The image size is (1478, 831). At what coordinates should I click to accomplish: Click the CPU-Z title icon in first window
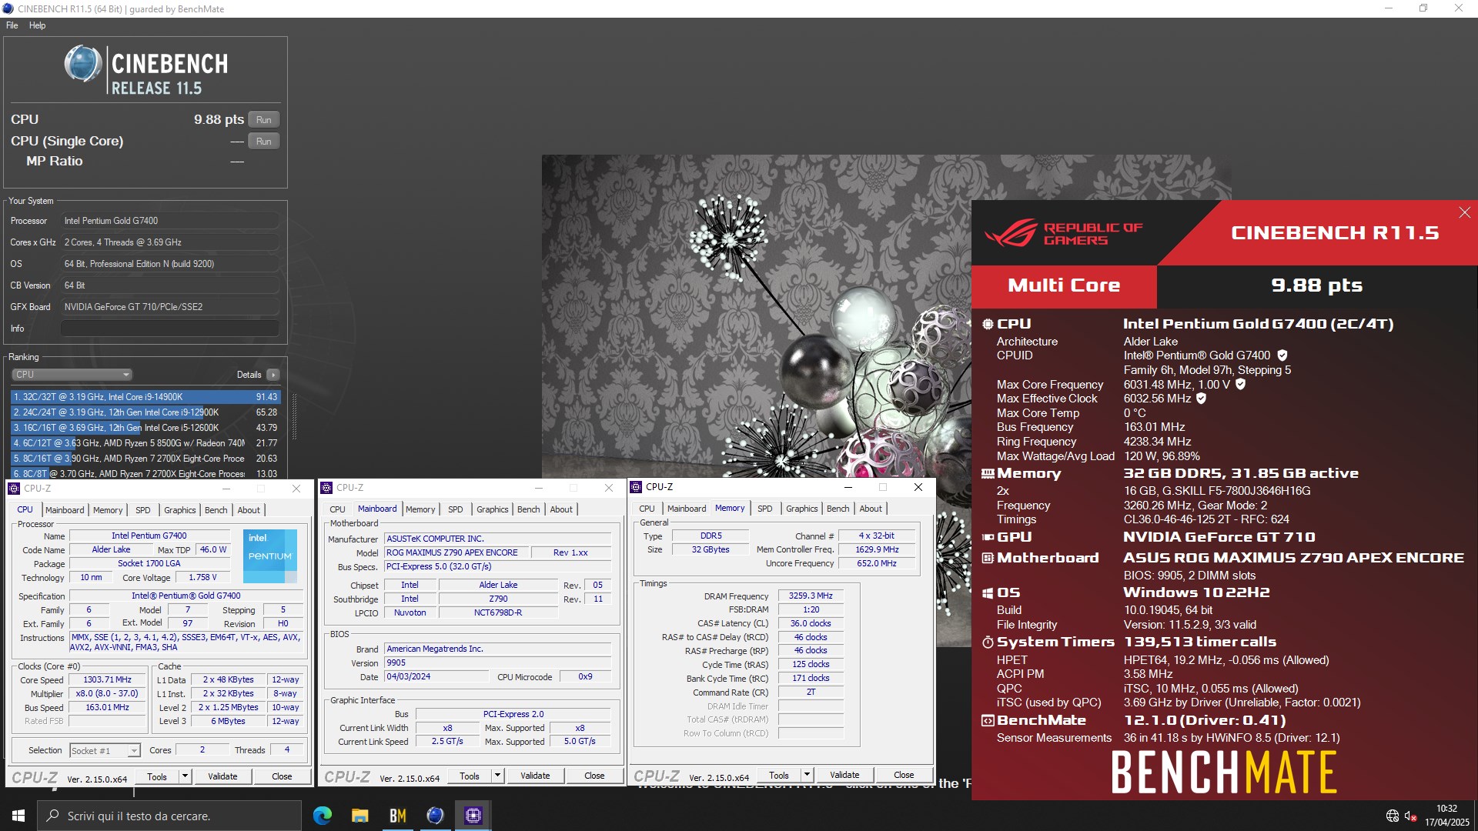14,489
